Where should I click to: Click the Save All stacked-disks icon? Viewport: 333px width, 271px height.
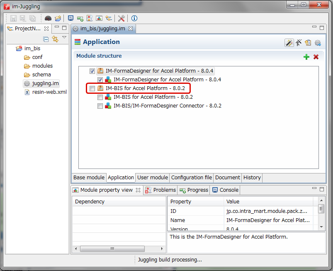[32, 19]
